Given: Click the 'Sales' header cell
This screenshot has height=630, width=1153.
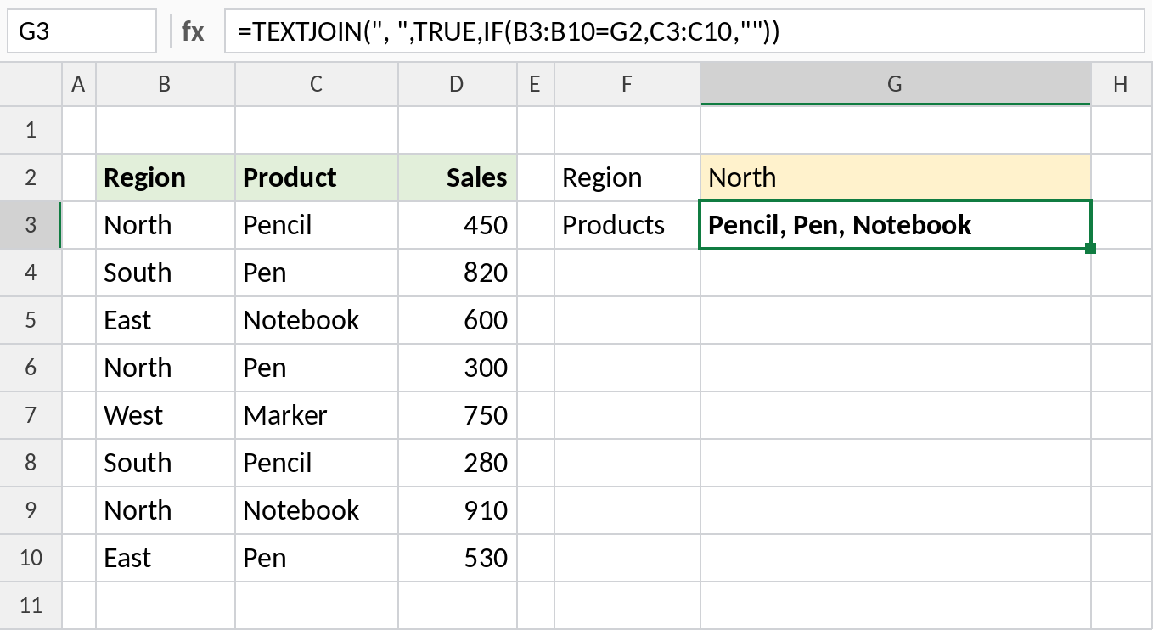Looking at the screenshot, I should click(458, 177).
